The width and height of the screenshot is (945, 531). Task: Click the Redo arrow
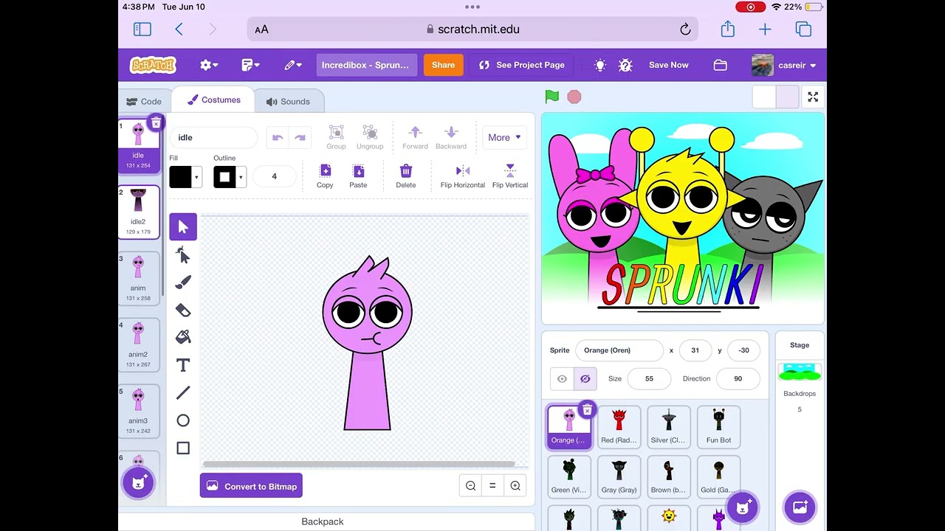click(300, 137)
